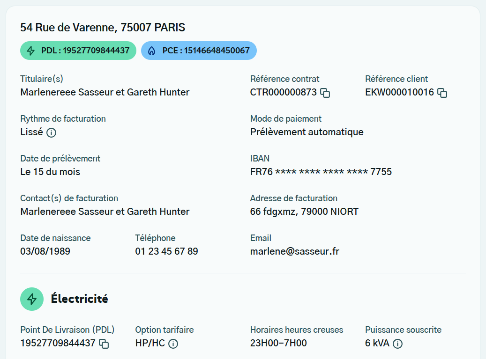Image resolution: width=486 pixels, height=359 pixels.
Task: Click billing address 66 fdgxmz, 79000 NIORT
Action: coord(304,212)
